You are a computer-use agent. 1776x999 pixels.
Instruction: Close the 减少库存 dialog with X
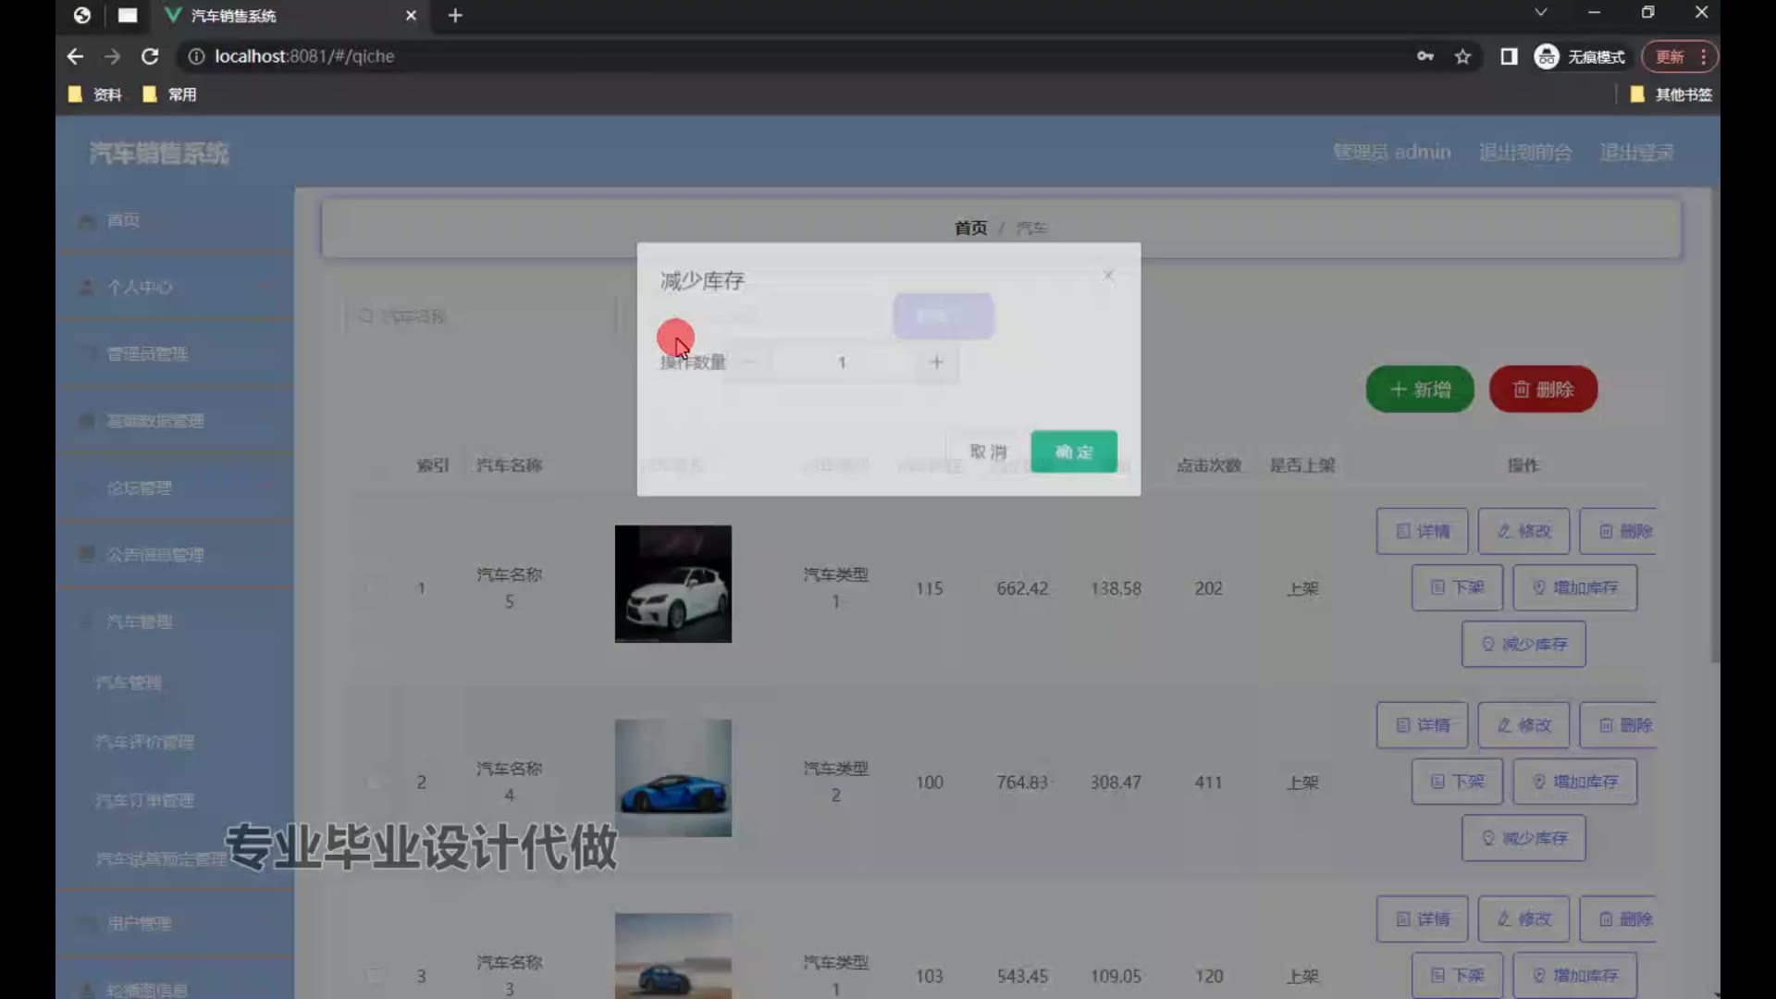tap(1108, 275)
